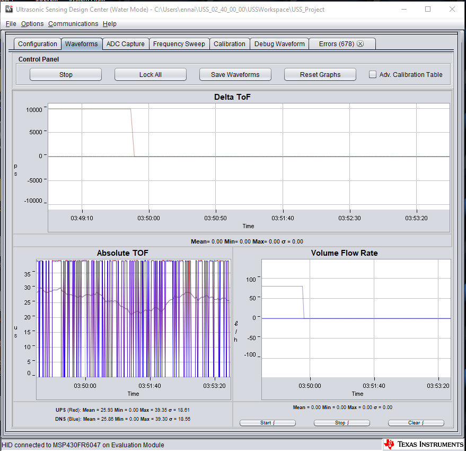Click the application icon in the title bar

(x=9, y=10)
